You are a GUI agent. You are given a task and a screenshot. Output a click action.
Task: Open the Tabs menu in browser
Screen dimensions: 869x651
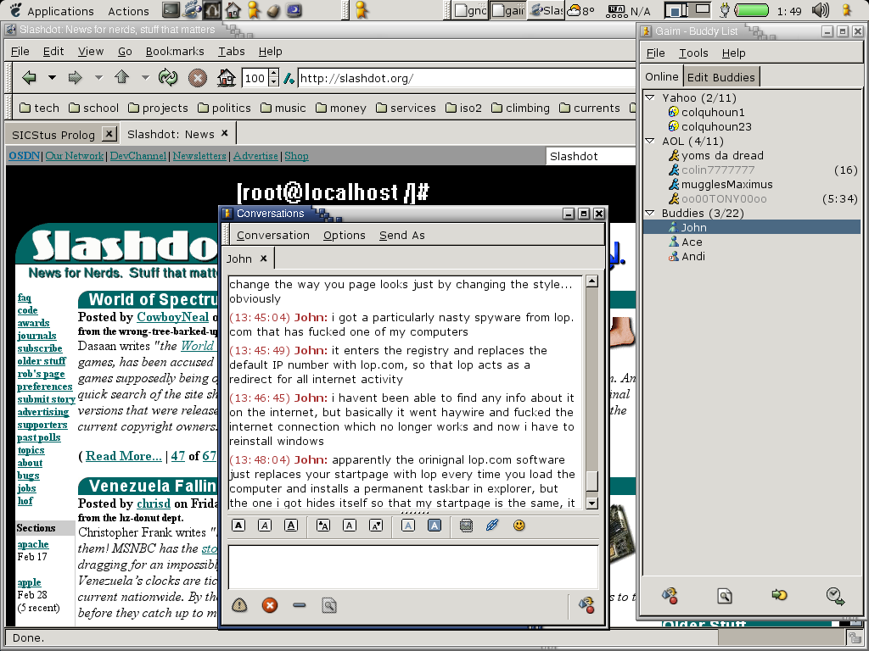tap(231, 52)
